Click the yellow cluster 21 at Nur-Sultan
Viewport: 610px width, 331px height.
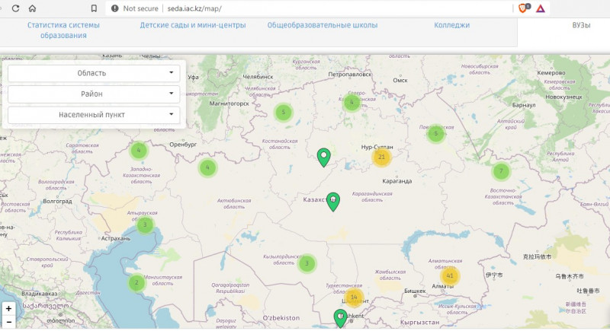tap(381, 157)
